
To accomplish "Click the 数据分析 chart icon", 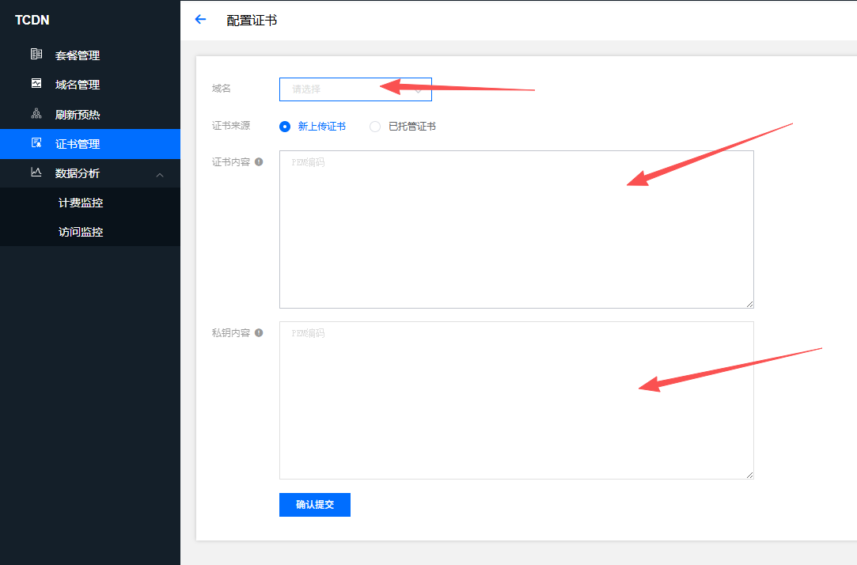I will (36, 173).
